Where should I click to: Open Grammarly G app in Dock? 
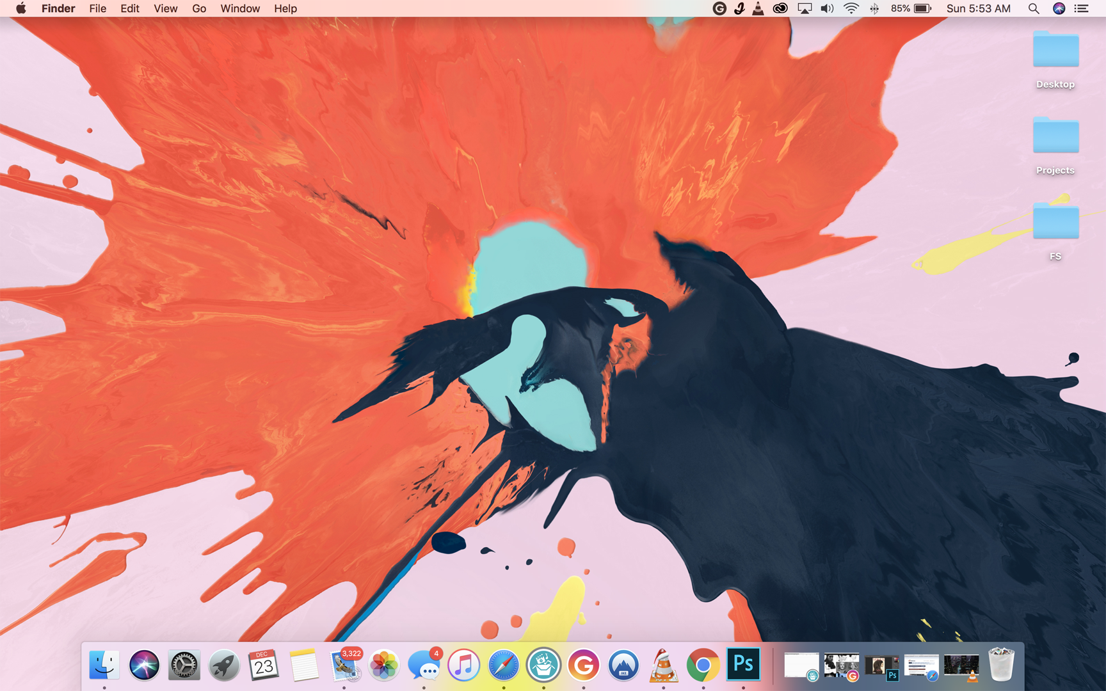pyautogui.click(x=584, y=665)
